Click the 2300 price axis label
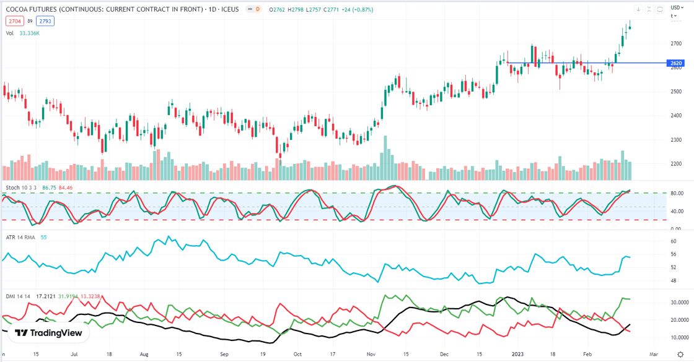 tap(676, 140)
